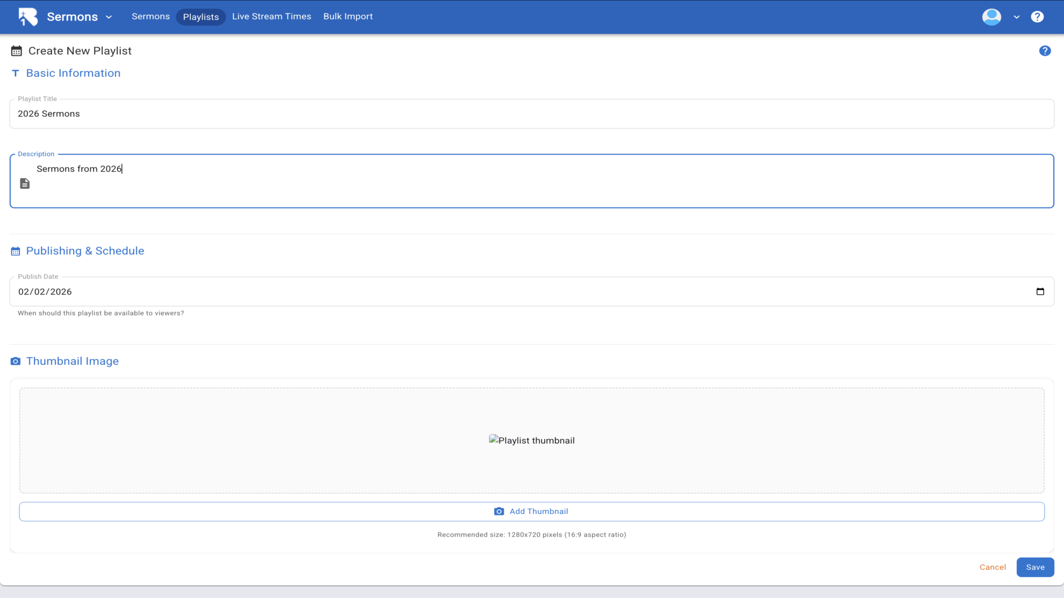This screenshot has height=598, width=1064.
Task: Click the Publish Date text field
Action: [x=499, y=291]
